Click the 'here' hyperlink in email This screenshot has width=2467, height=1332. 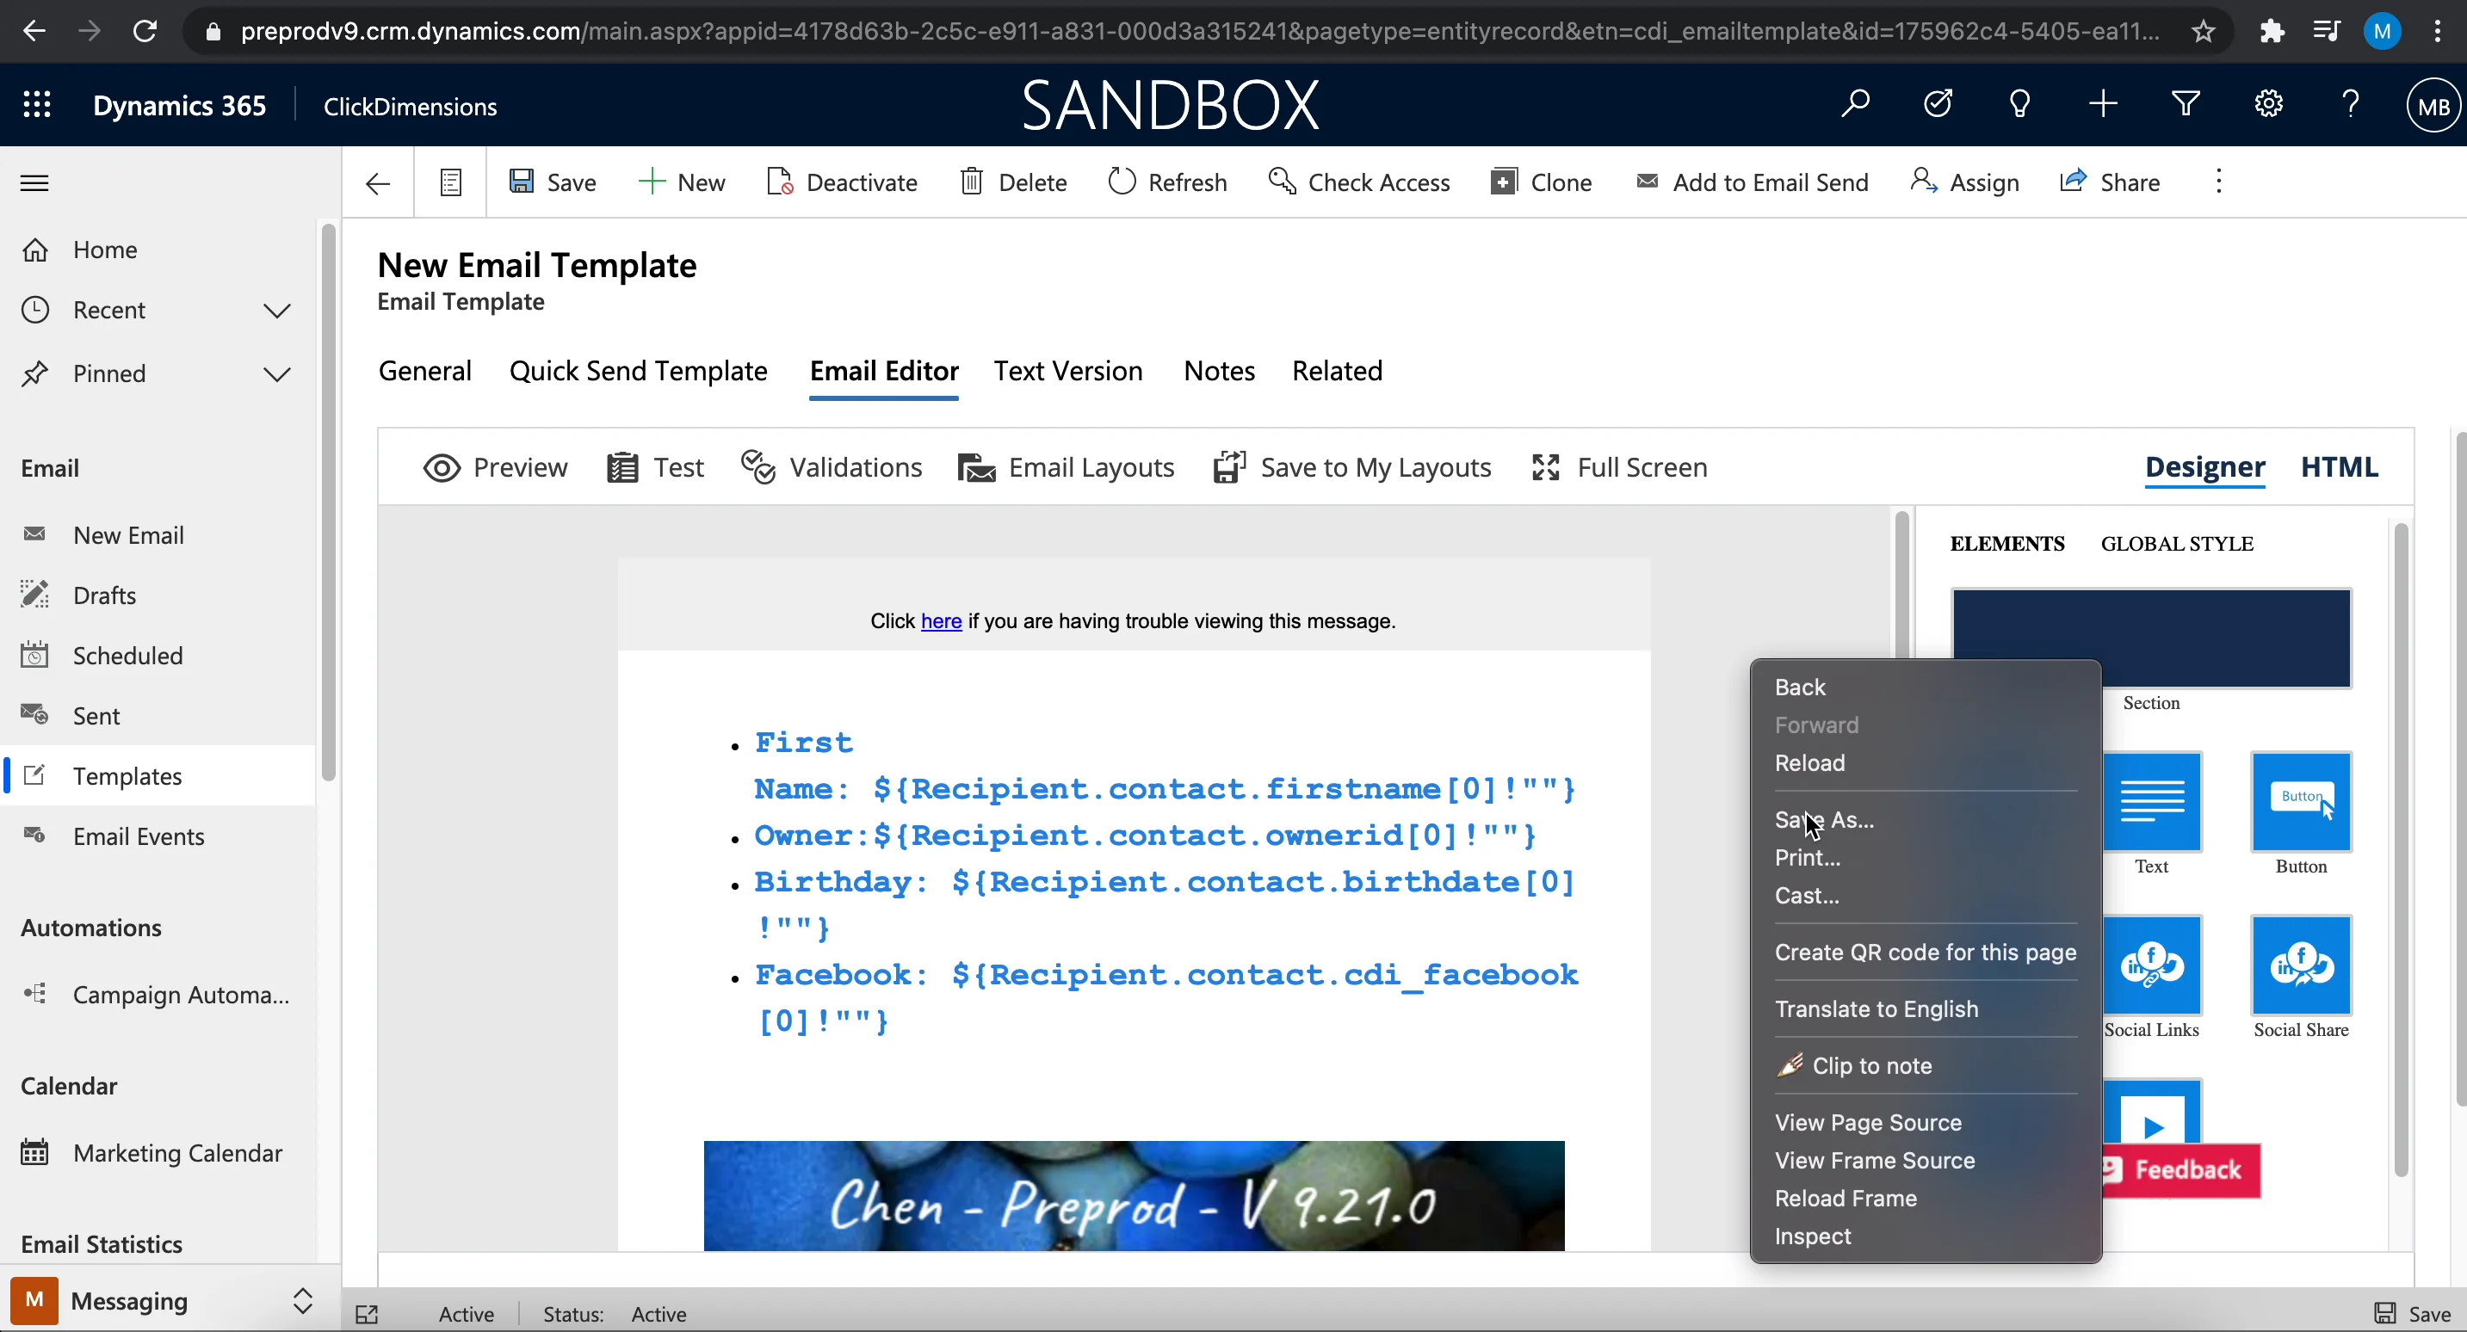pyautogui.click(x=941, y=621)
